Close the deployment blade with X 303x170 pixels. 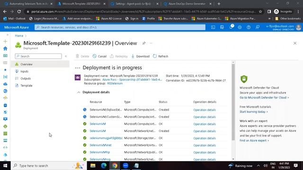tap(295, 43)
